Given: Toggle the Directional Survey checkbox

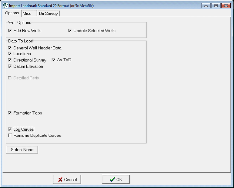Looking at the screenshot, I should (10, 60).
